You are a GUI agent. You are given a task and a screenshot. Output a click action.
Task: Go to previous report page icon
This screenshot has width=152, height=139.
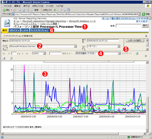tap(9, 53)
